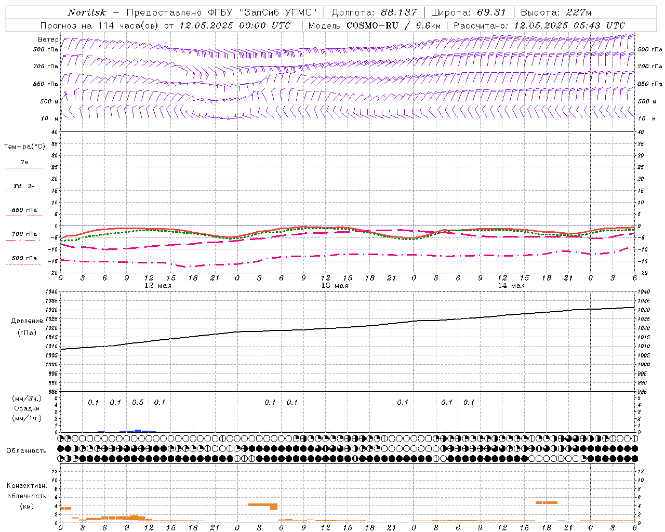Click the "700 гПа" temperature legend entry
The width and height of the screenshot is (665, 532).
(24, 234)
